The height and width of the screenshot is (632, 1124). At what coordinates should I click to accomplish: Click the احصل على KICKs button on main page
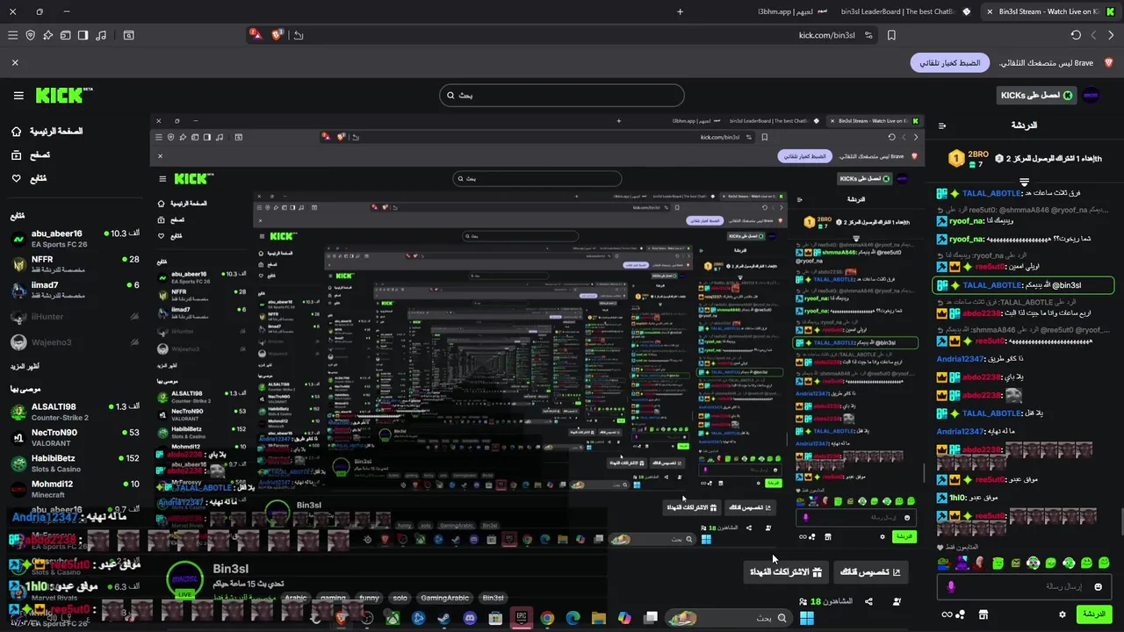click(1037, 95)
